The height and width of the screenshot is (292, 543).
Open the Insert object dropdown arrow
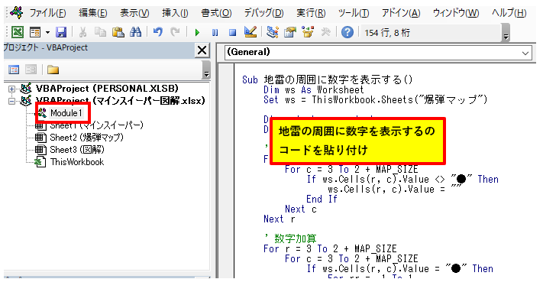47,33
